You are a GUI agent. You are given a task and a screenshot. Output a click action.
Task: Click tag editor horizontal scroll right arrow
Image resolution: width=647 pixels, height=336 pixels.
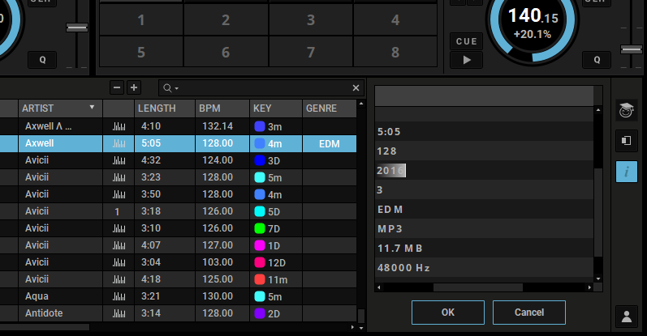[589, 287]
